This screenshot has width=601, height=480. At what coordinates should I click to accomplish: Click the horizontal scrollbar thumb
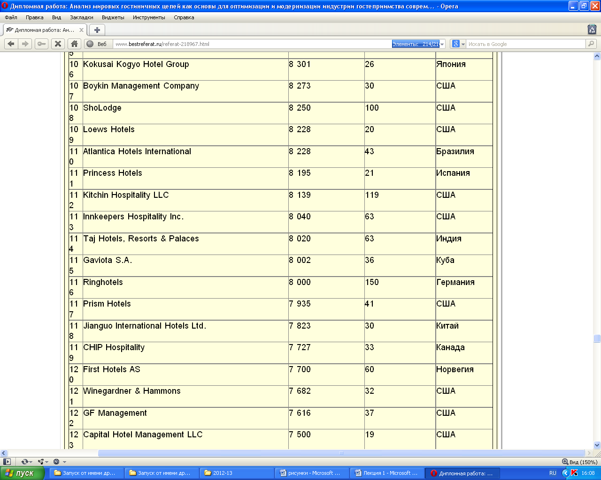(341, 453)
